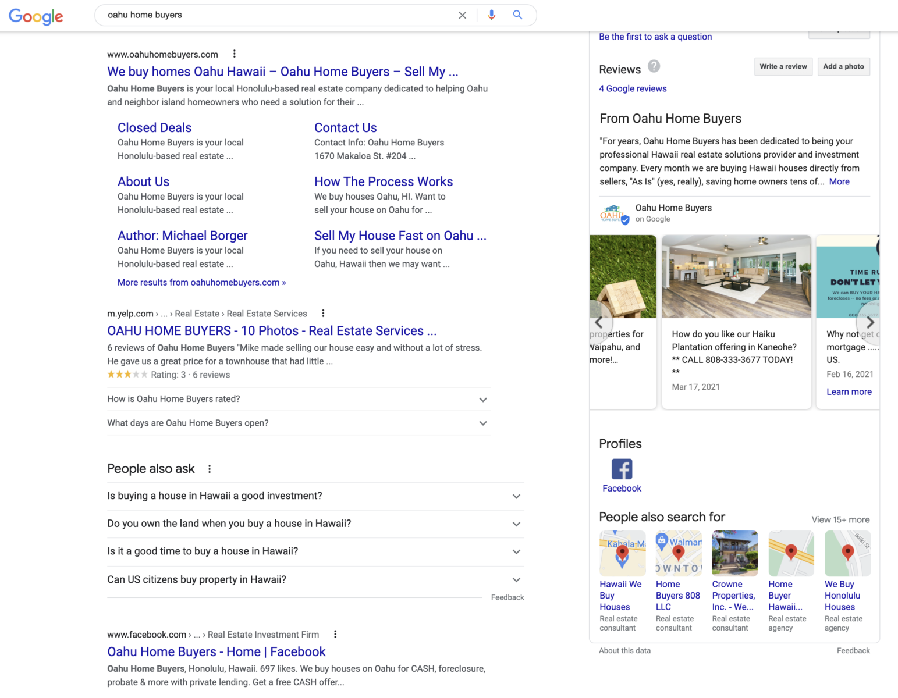Viewport: 898px width, 698px height.
Task: Open We Buy Honolulu Houses map thumbnail
Action: (848, 553)
